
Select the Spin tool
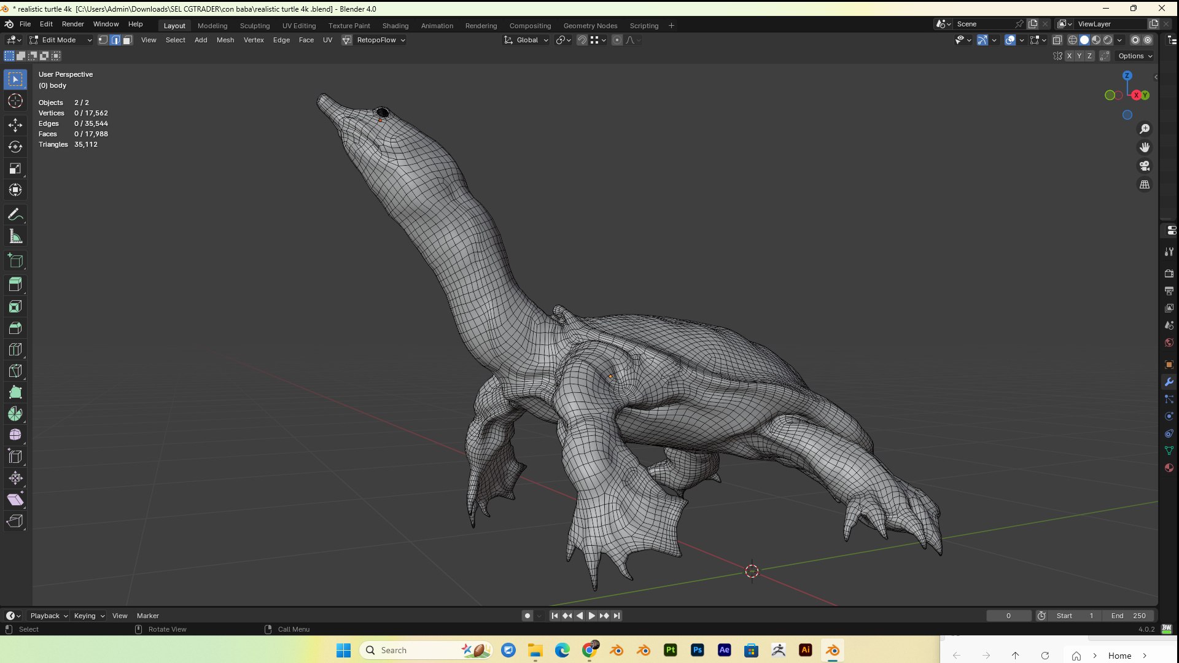(15, 414)
